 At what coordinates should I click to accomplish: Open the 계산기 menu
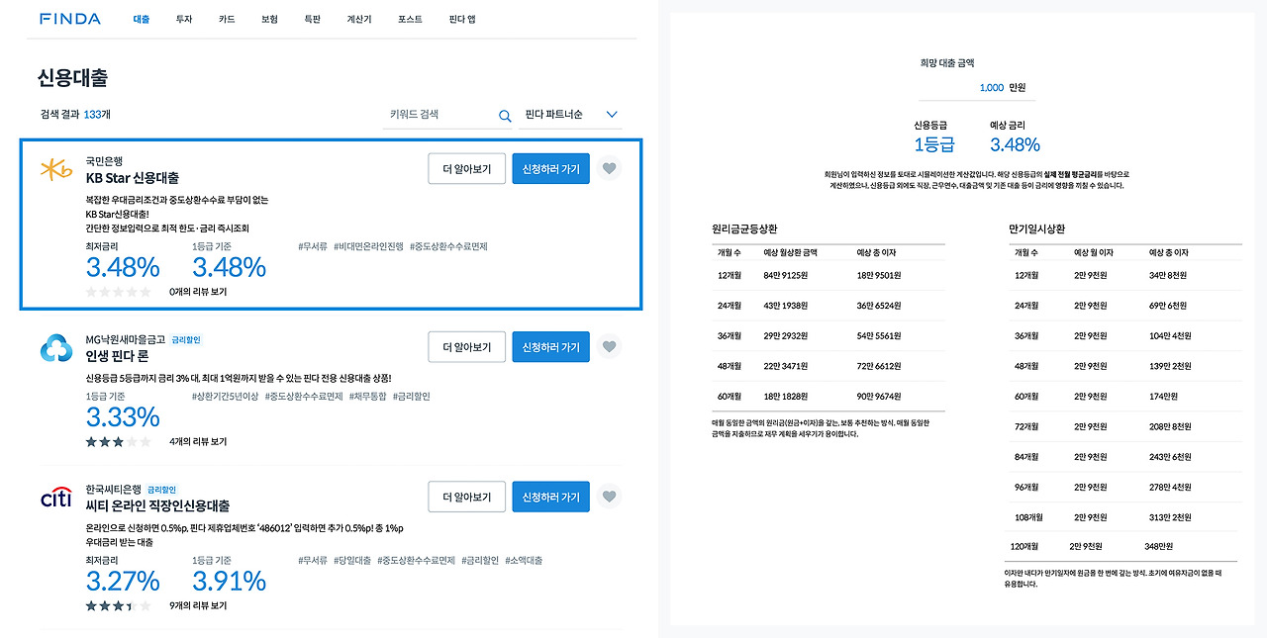click(x=359, y=19)
